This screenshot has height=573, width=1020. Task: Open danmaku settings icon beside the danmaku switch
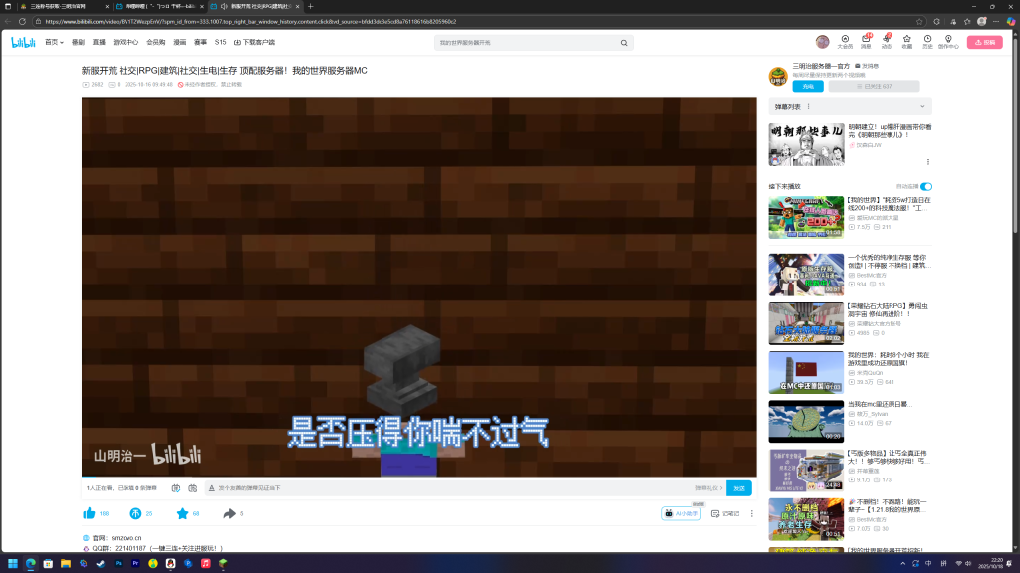[x=193, y=488]
